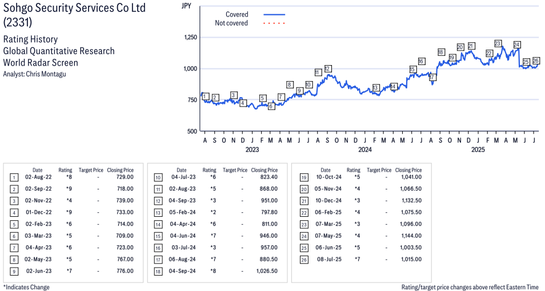Click the blue Covered legend line
The height and width of the screenshot is (291, 545).
coord(274,15)
